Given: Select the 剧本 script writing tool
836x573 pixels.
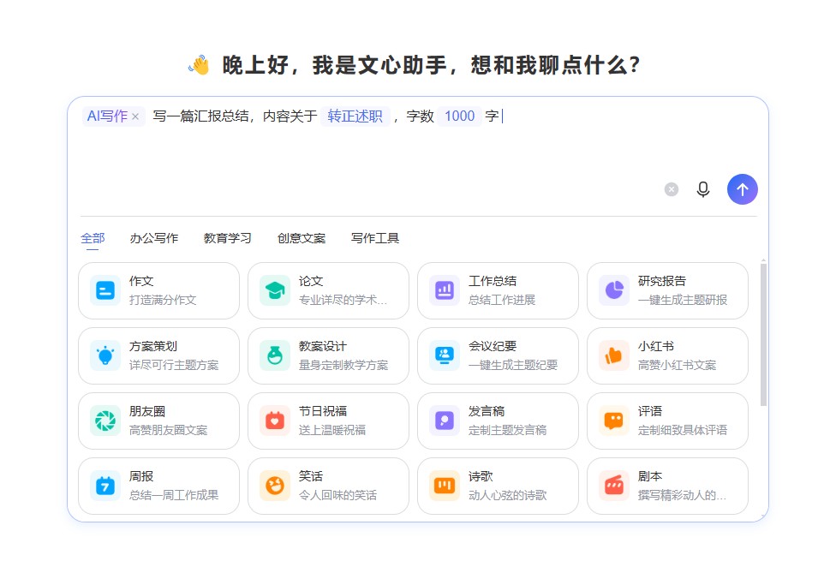Looking at the screenshot, I should pos(666,486).
